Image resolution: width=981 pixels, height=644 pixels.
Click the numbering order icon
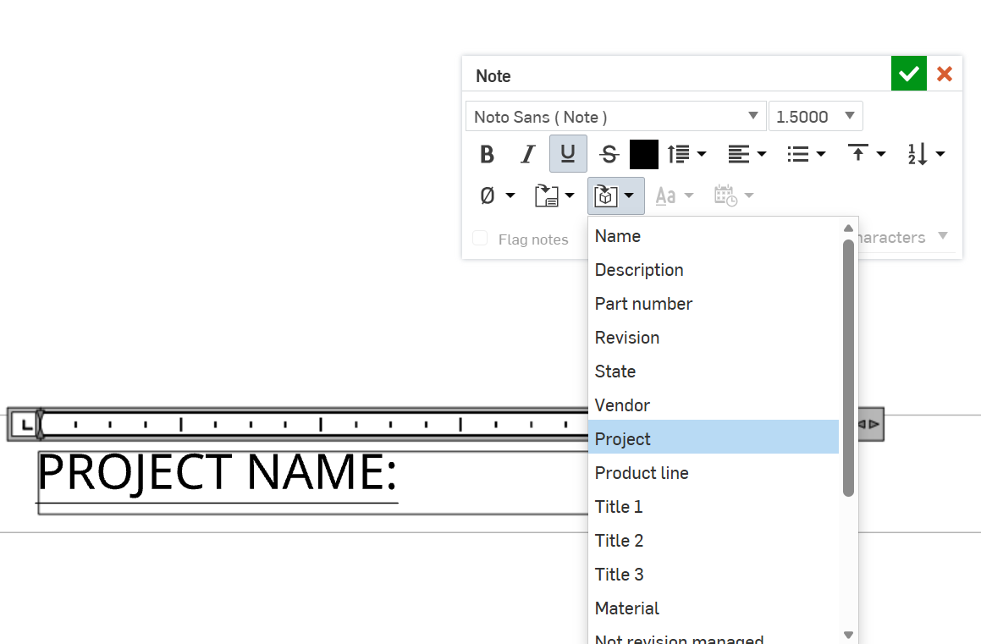(x=918, y=154)
